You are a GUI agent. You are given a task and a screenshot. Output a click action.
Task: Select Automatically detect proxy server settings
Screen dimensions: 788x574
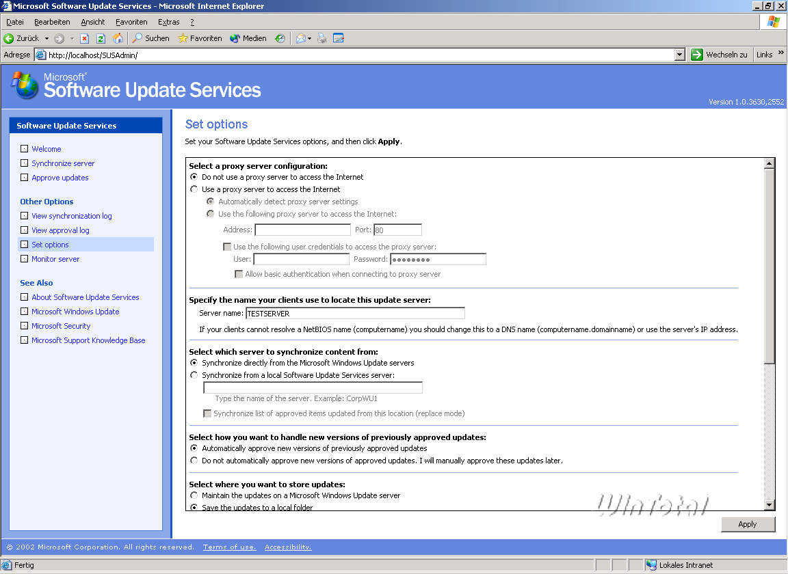[x=211, y=202]
